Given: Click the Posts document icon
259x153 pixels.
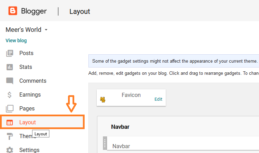Looking at the screenshot, I should coord(10,53).
